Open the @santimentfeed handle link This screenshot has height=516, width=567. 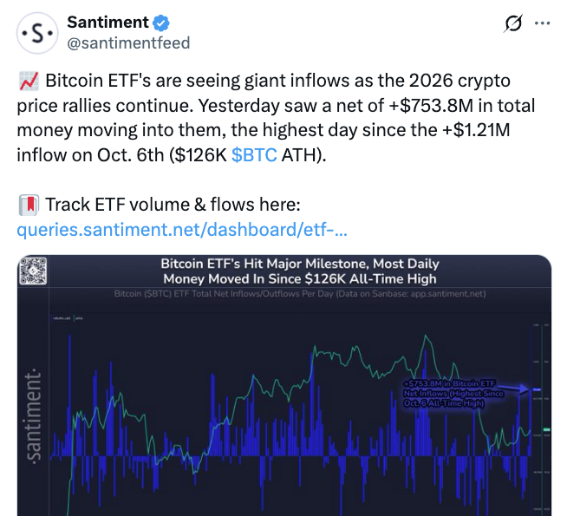point(128,43)
